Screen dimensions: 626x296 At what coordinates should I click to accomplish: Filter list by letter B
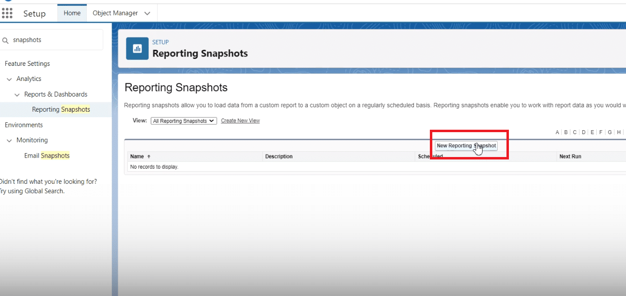click(x=566, y=132)
